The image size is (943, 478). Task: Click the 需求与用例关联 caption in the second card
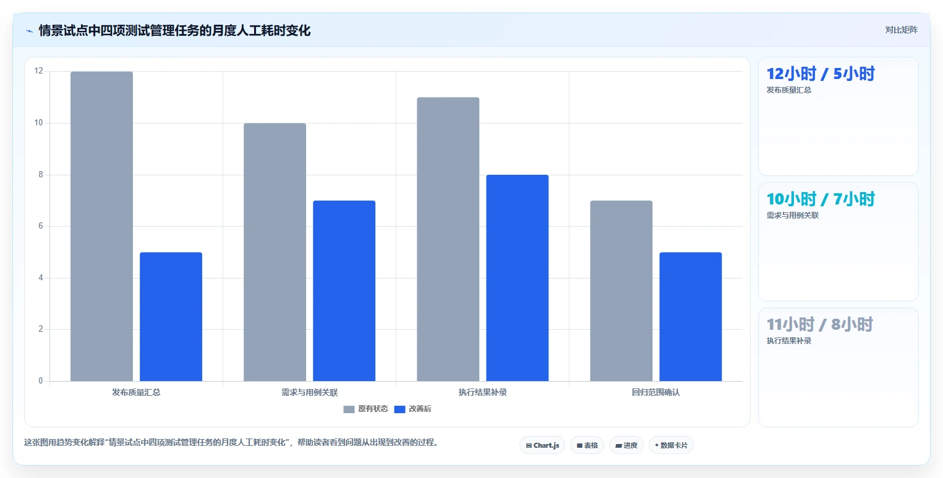[x=792, y=216]
